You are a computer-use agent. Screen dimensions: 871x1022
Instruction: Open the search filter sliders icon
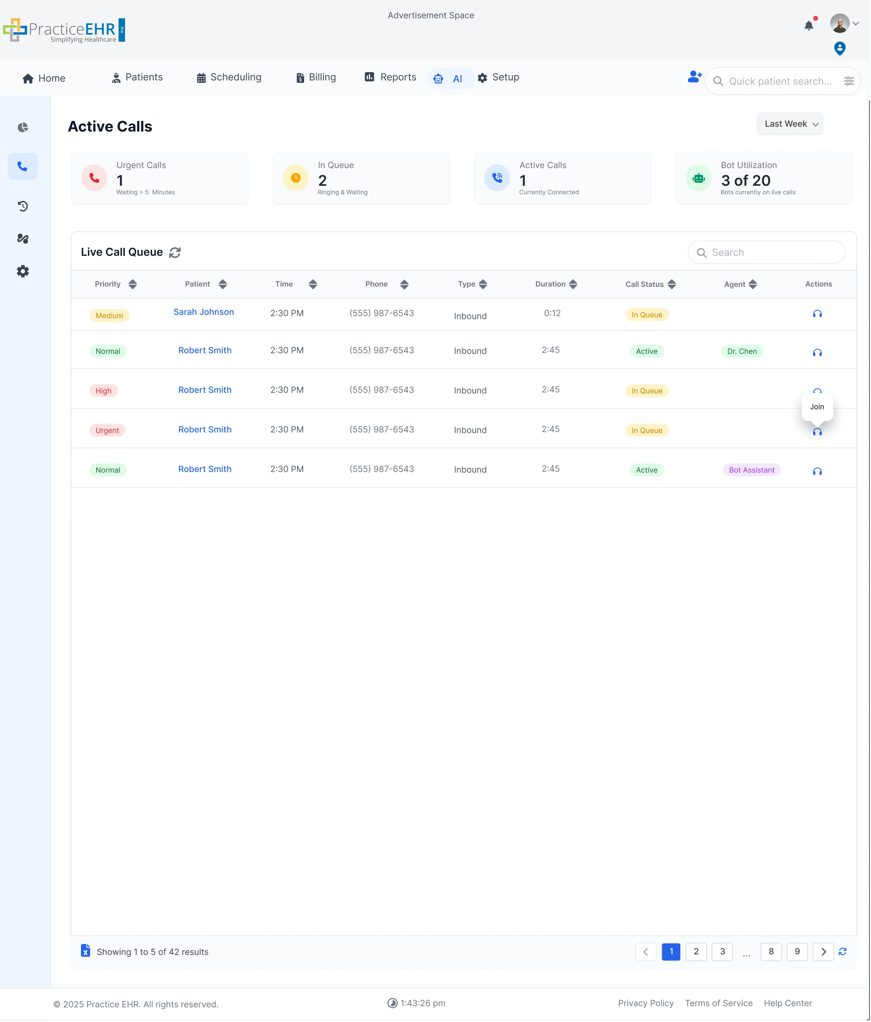point(849,81)
